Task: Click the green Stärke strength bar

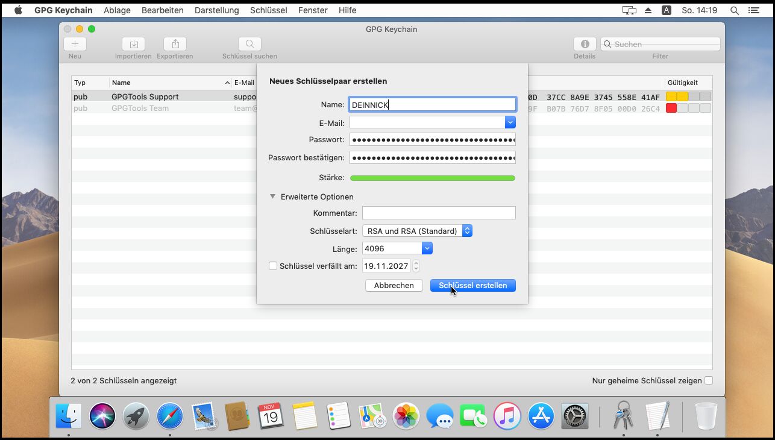Action: (432, 178)
